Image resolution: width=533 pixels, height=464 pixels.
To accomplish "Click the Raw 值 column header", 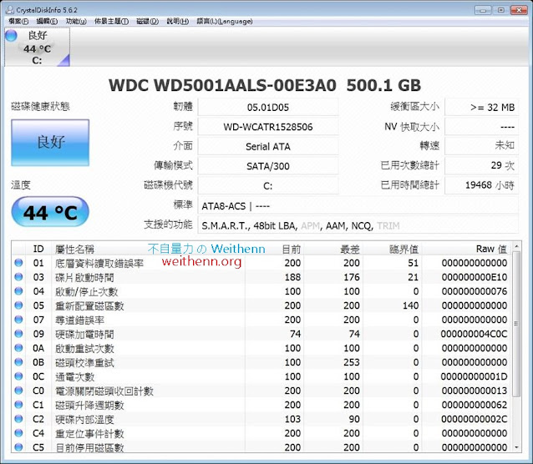I will (466, 249).
